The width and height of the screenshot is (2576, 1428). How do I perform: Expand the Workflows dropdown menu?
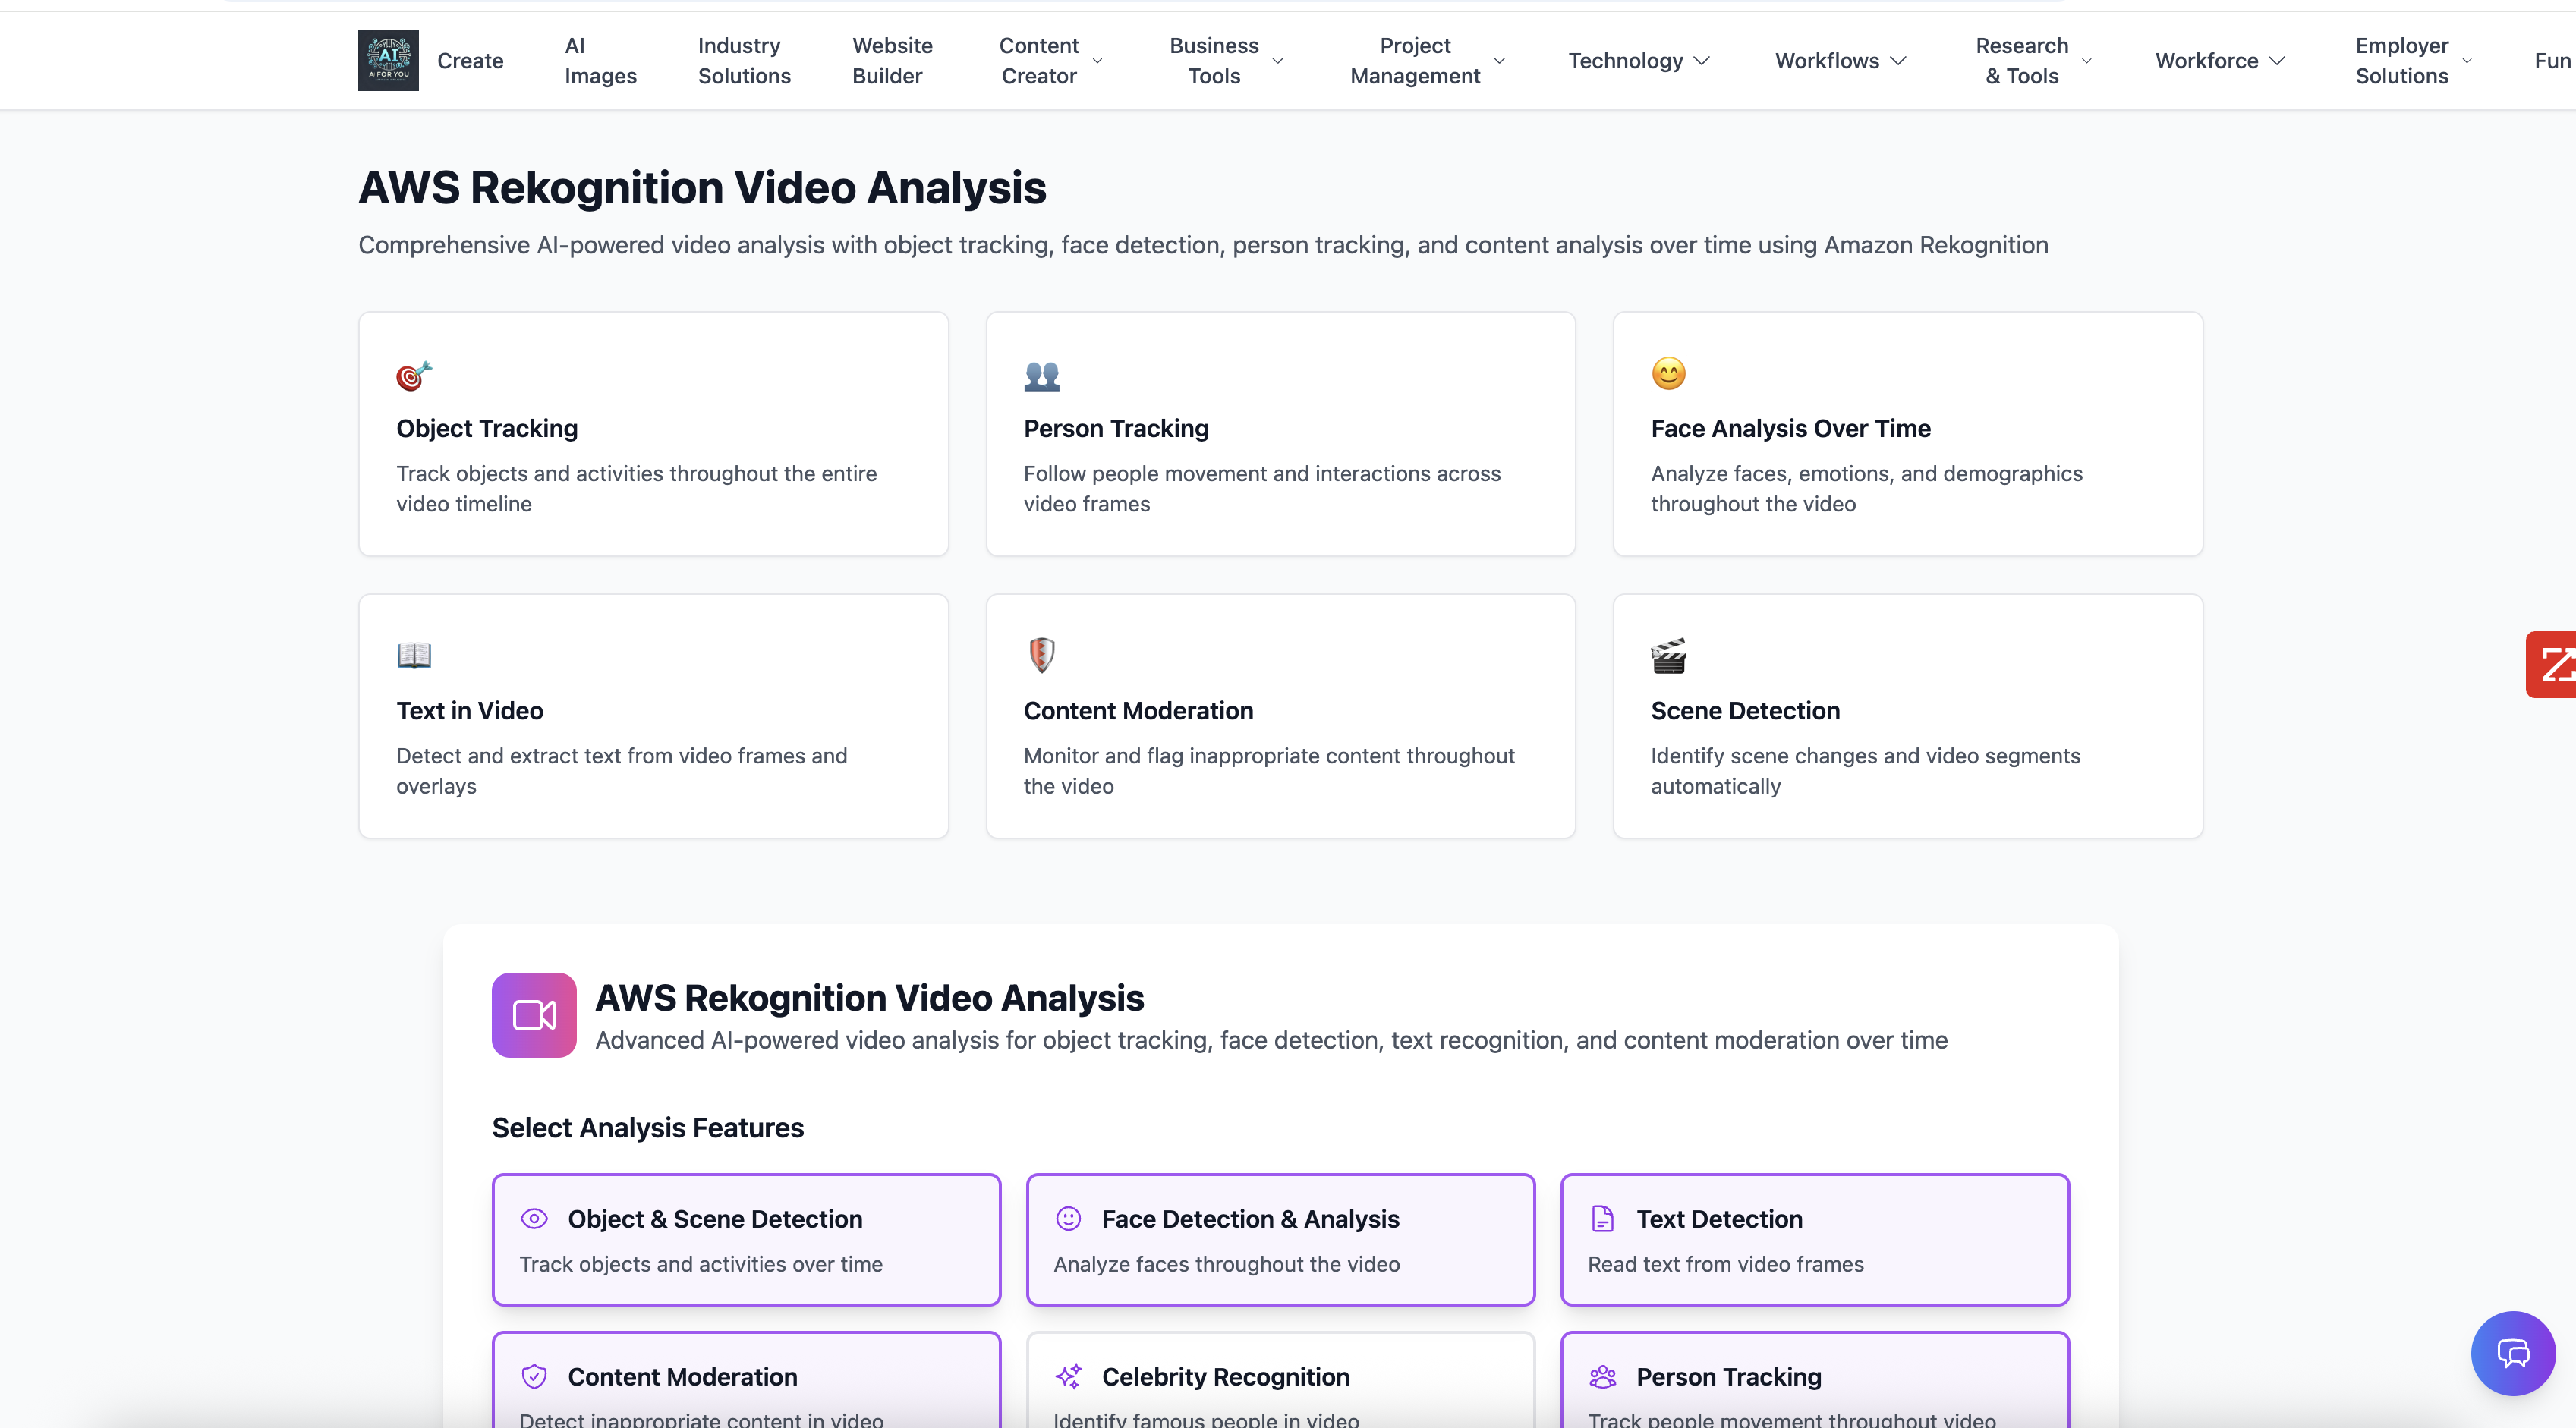(x=1840, y=61)
